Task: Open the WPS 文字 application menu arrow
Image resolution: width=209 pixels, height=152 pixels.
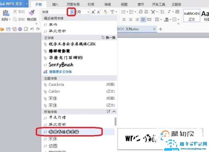Action: tap(27, 4)
